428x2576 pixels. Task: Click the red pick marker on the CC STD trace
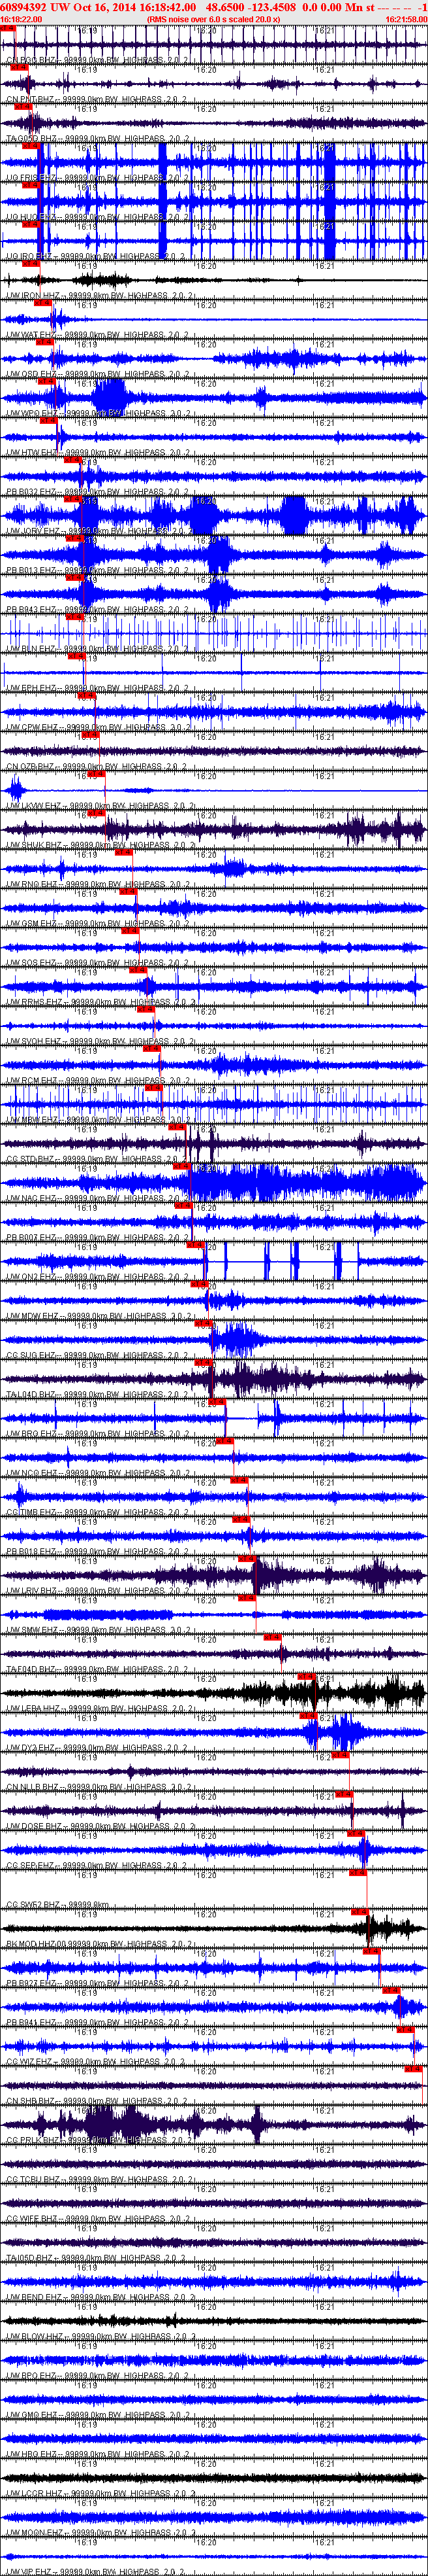(177, 1126)
